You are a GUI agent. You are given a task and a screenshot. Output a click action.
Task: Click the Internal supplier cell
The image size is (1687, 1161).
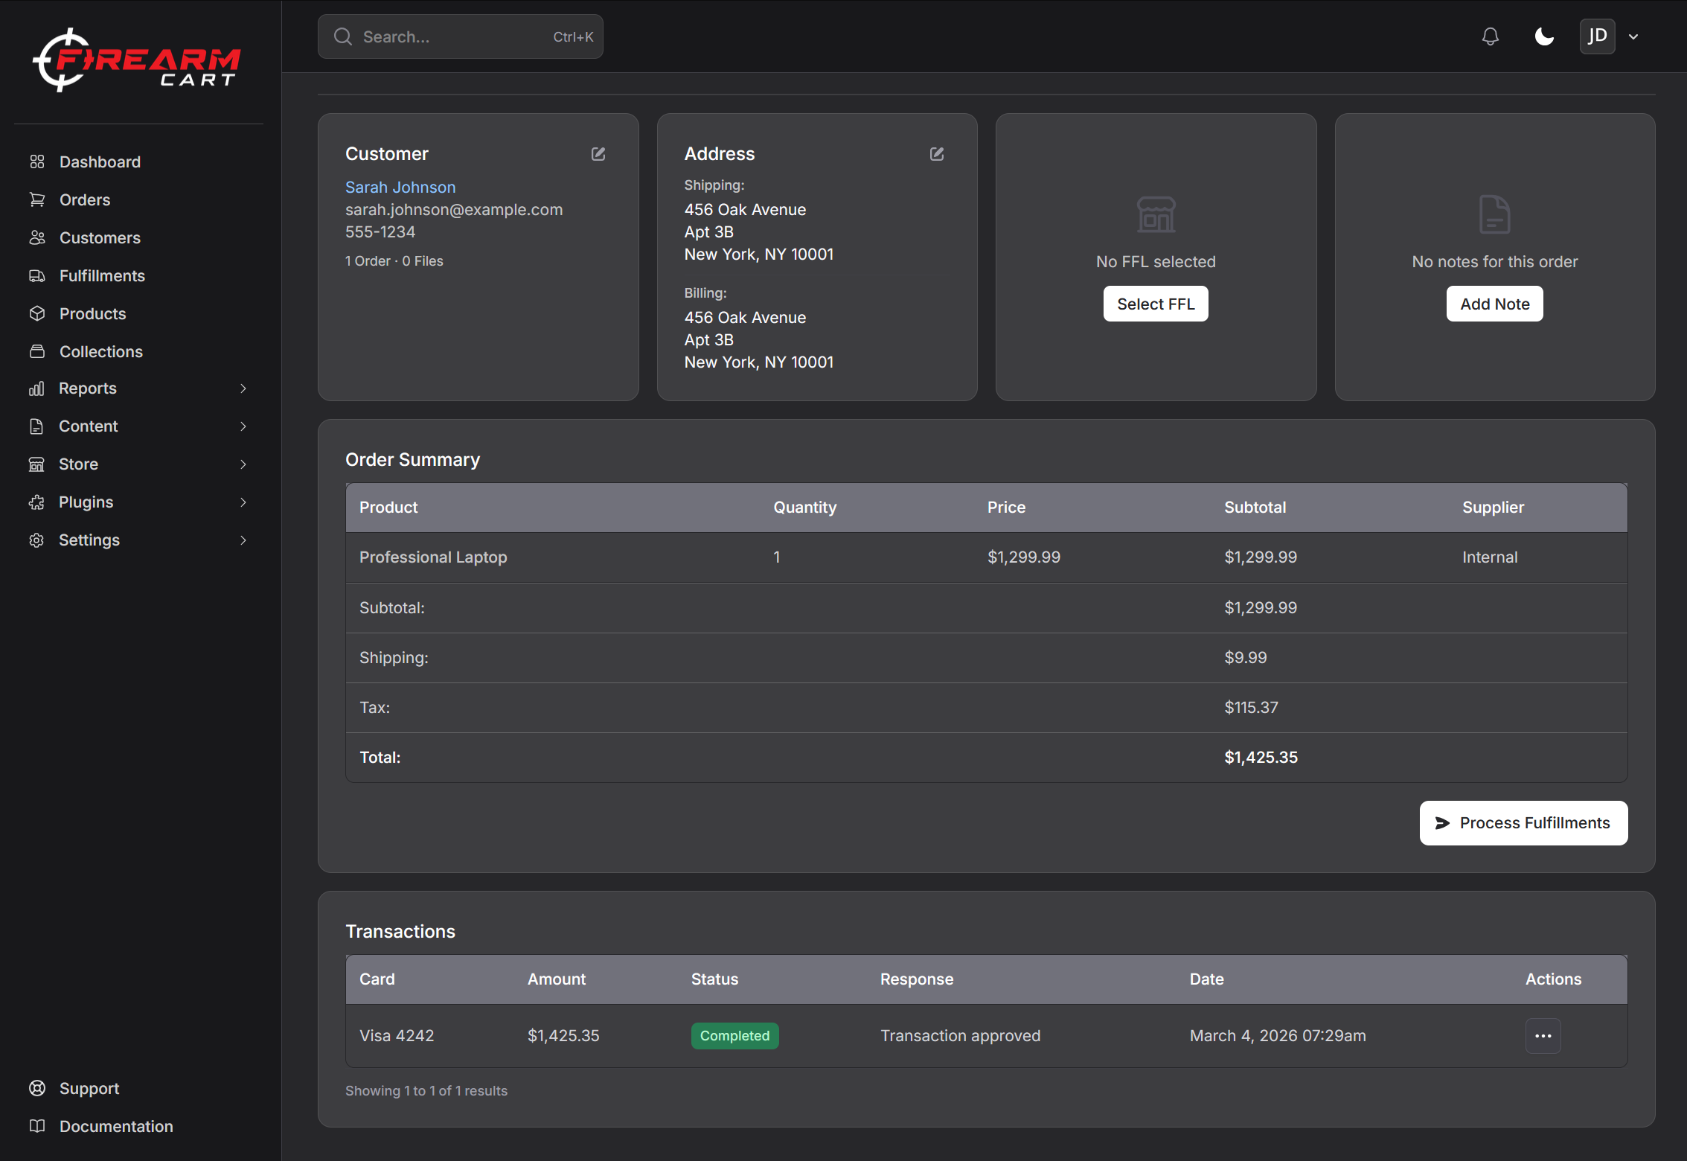(1489, 557)
